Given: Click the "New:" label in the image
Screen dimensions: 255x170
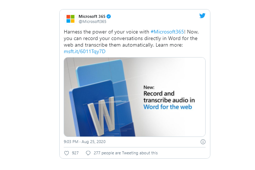Looking at the screenshot, I should click(x=149, y=87).
